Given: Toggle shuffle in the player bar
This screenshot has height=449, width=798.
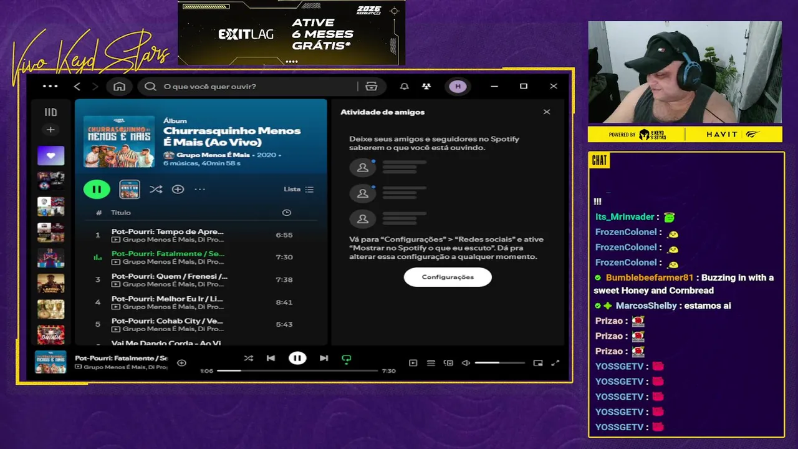Looking at the screenshot, I should [x=248, y=358].
